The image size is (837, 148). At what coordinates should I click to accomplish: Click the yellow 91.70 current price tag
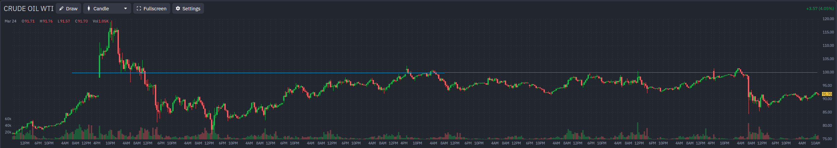(827, 94)
